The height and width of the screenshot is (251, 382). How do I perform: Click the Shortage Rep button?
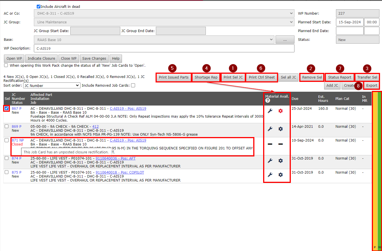(206, 77)
